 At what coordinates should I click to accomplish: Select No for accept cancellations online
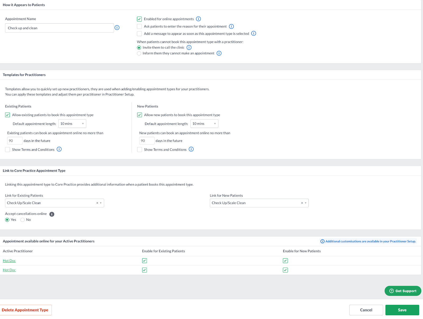(22, 220)
